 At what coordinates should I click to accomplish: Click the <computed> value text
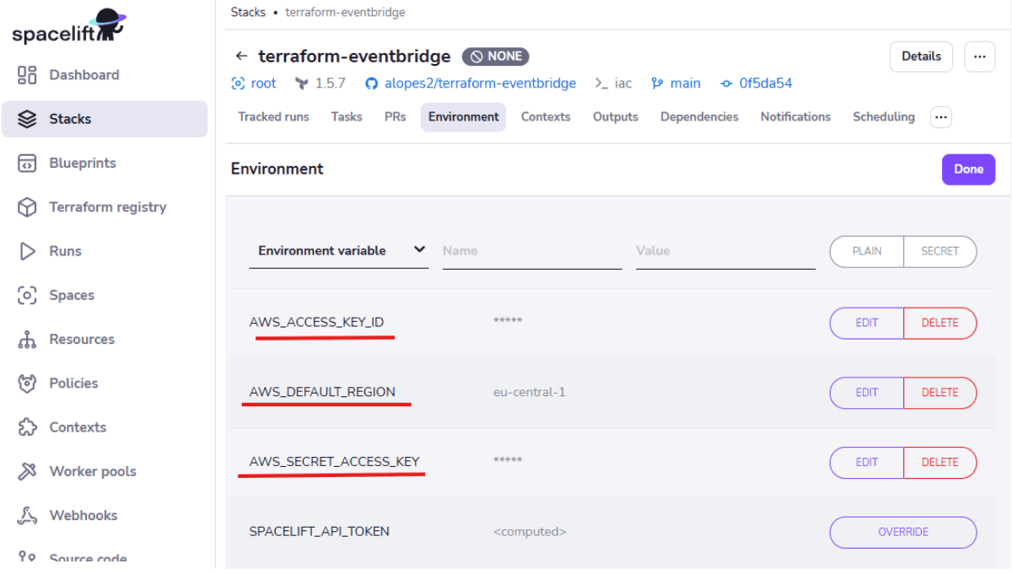coord(530,532)
